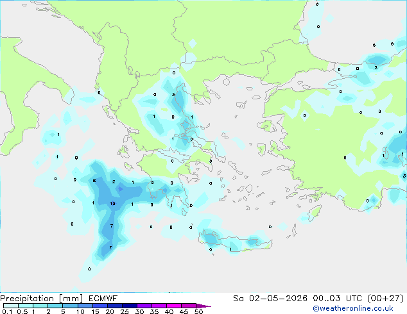Pick the 30–35 mm purple legend swatch
This screenshot has height=314, width=407.
(144, 306)
